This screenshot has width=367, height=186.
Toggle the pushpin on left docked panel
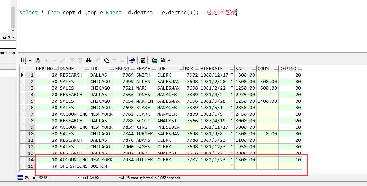pyautogui.click(x=9, y=38)
